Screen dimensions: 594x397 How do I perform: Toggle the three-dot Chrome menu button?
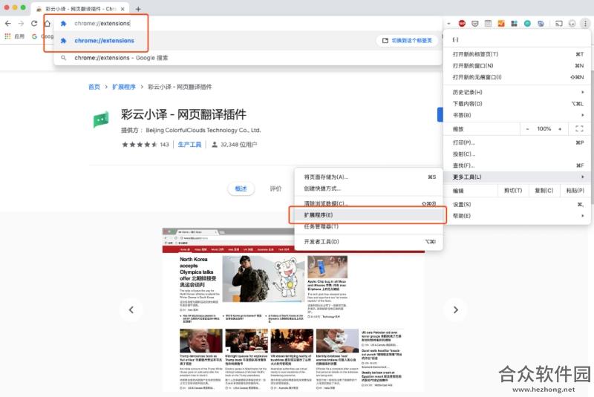pyautogui.click(x=585, y=24)
